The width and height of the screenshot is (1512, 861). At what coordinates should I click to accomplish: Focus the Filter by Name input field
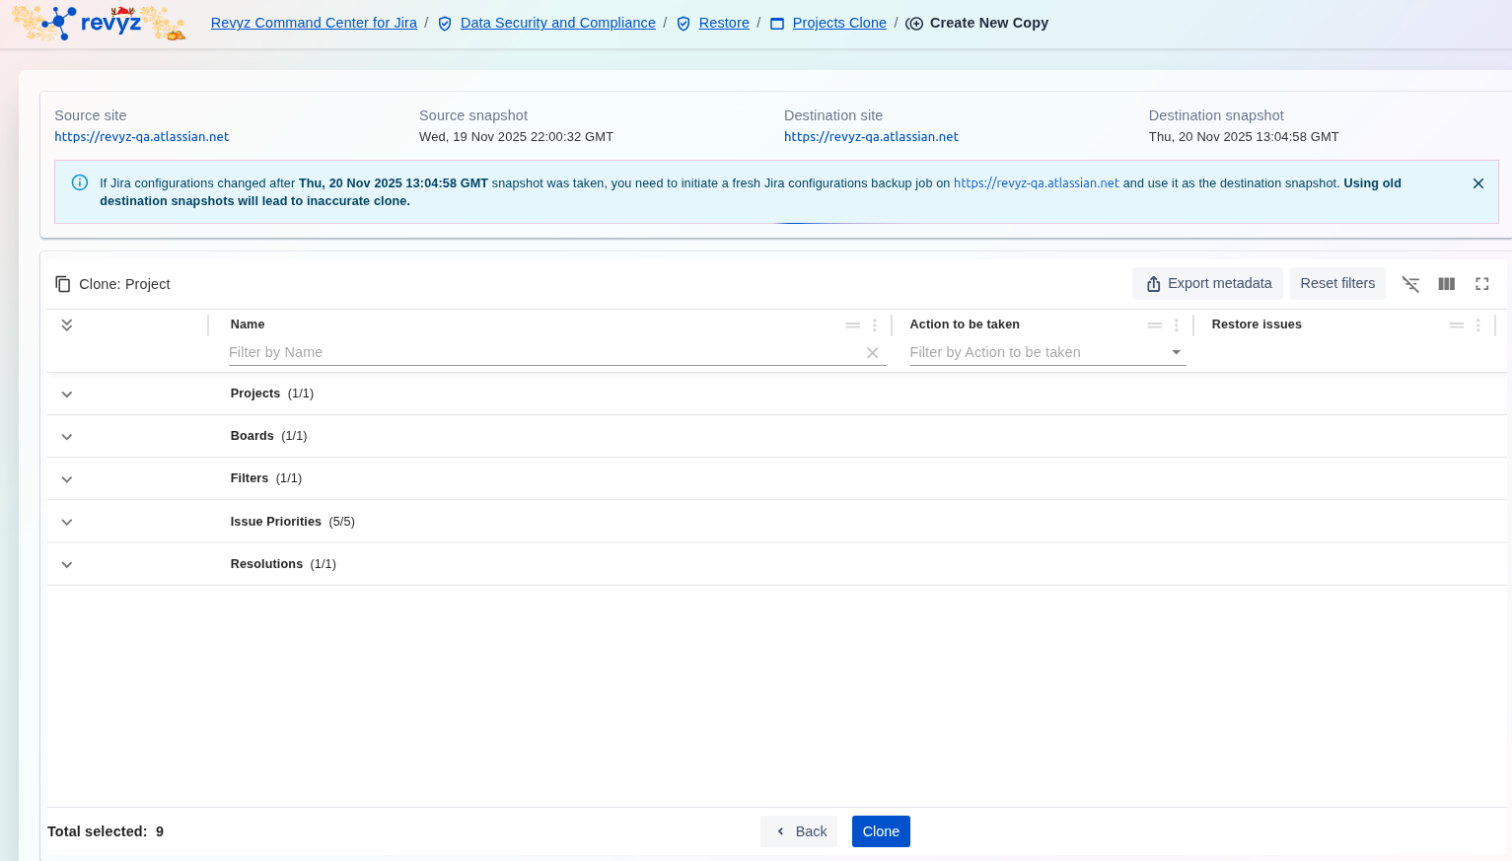click(540, 353)
